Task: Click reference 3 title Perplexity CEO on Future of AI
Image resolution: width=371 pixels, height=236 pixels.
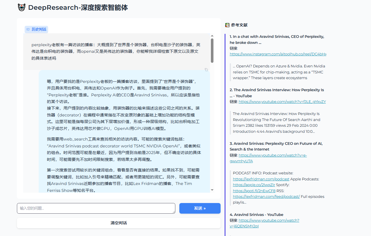Action: 276,146
